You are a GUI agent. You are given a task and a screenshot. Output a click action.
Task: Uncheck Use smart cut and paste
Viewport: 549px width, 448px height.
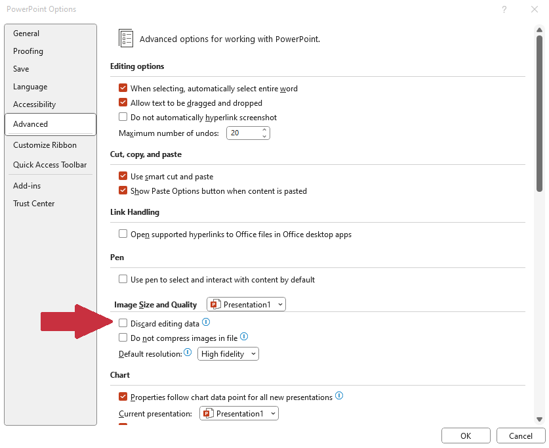coord(123,176)
